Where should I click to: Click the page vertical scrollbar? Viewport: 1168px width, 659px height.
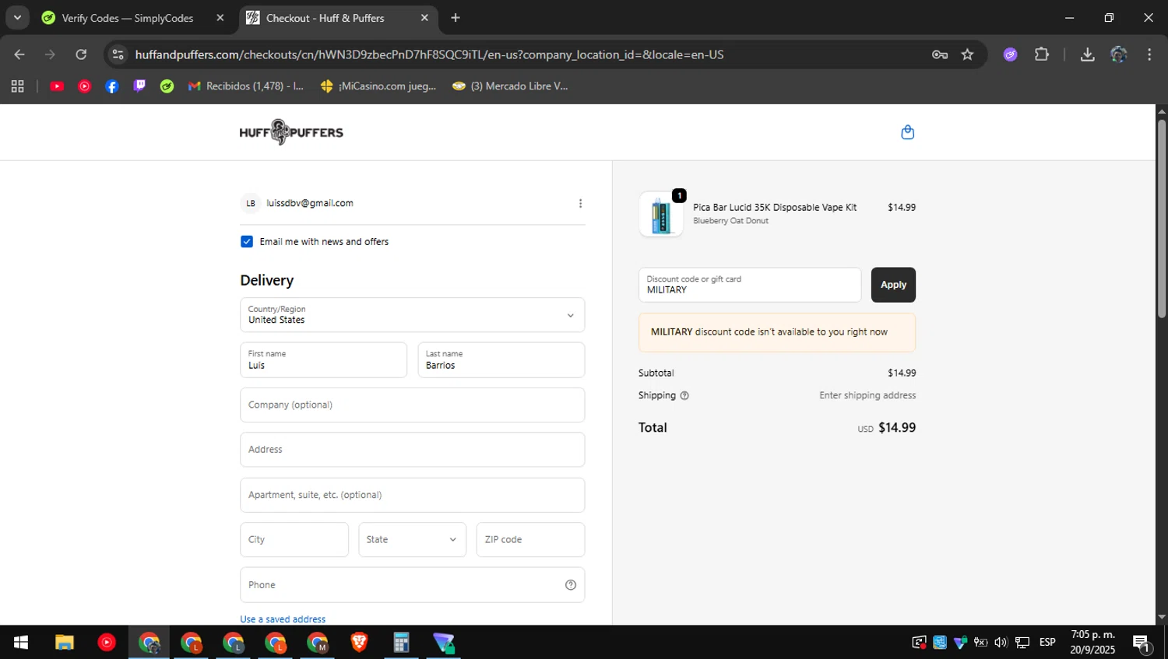tap(1161, 218)
